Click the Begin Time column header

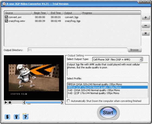[x=40, y=13]
